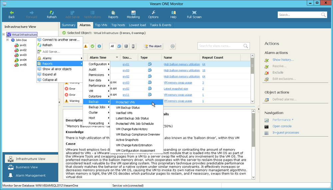Switch to the Lowest load tab

(x=138, y=25)
